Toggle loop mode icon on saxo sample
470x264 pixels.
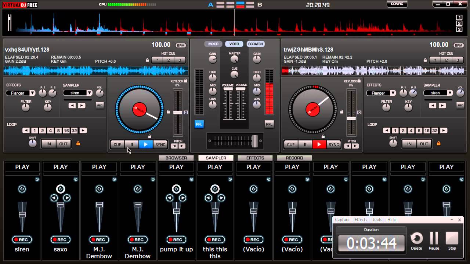tap(61, 189)
